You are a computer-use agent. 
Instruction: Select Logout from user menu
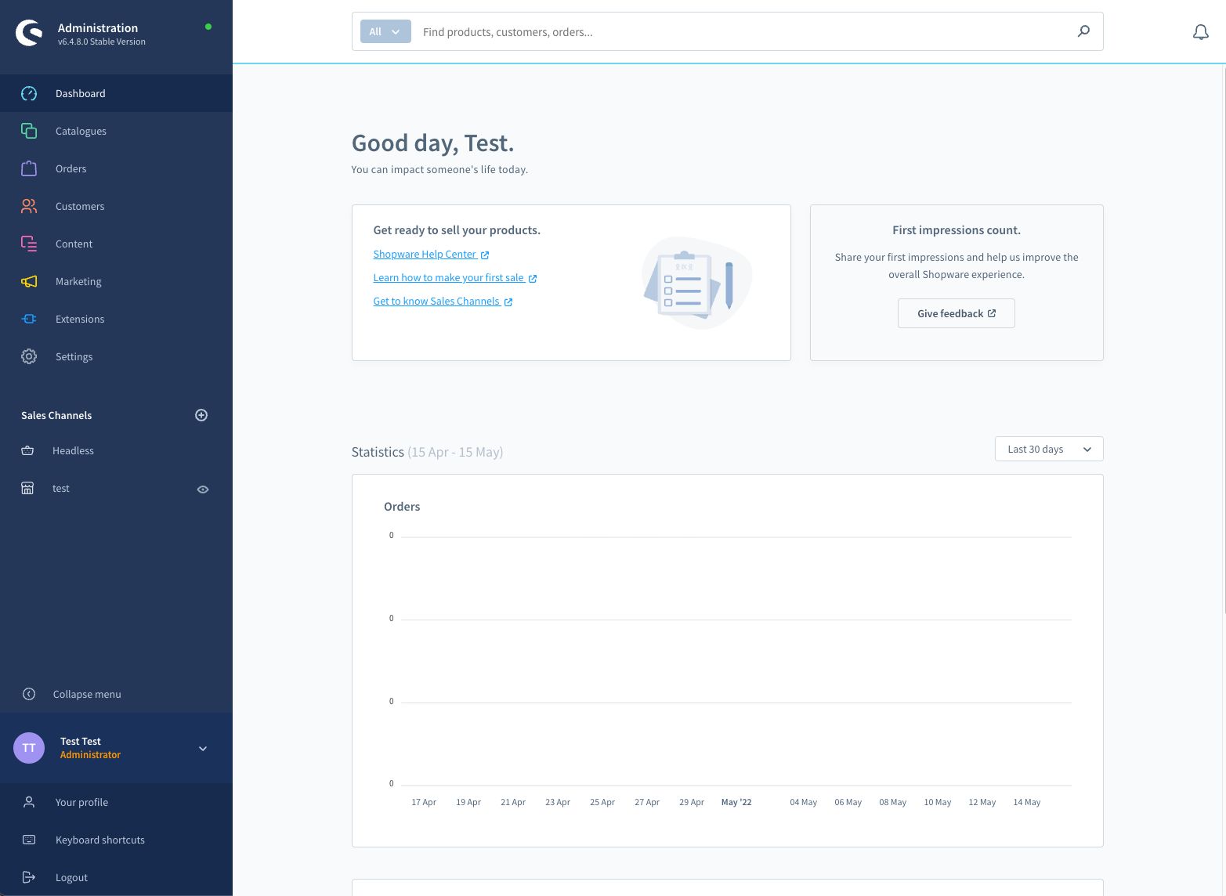(71, 877)
